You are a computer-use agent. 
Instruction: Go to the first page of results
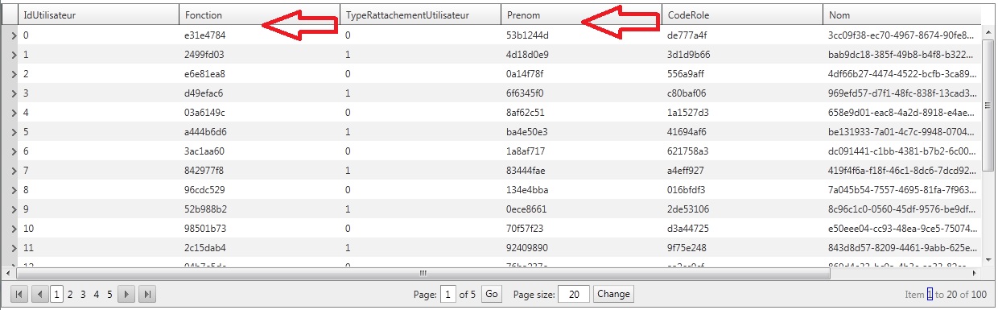point(19,295)
